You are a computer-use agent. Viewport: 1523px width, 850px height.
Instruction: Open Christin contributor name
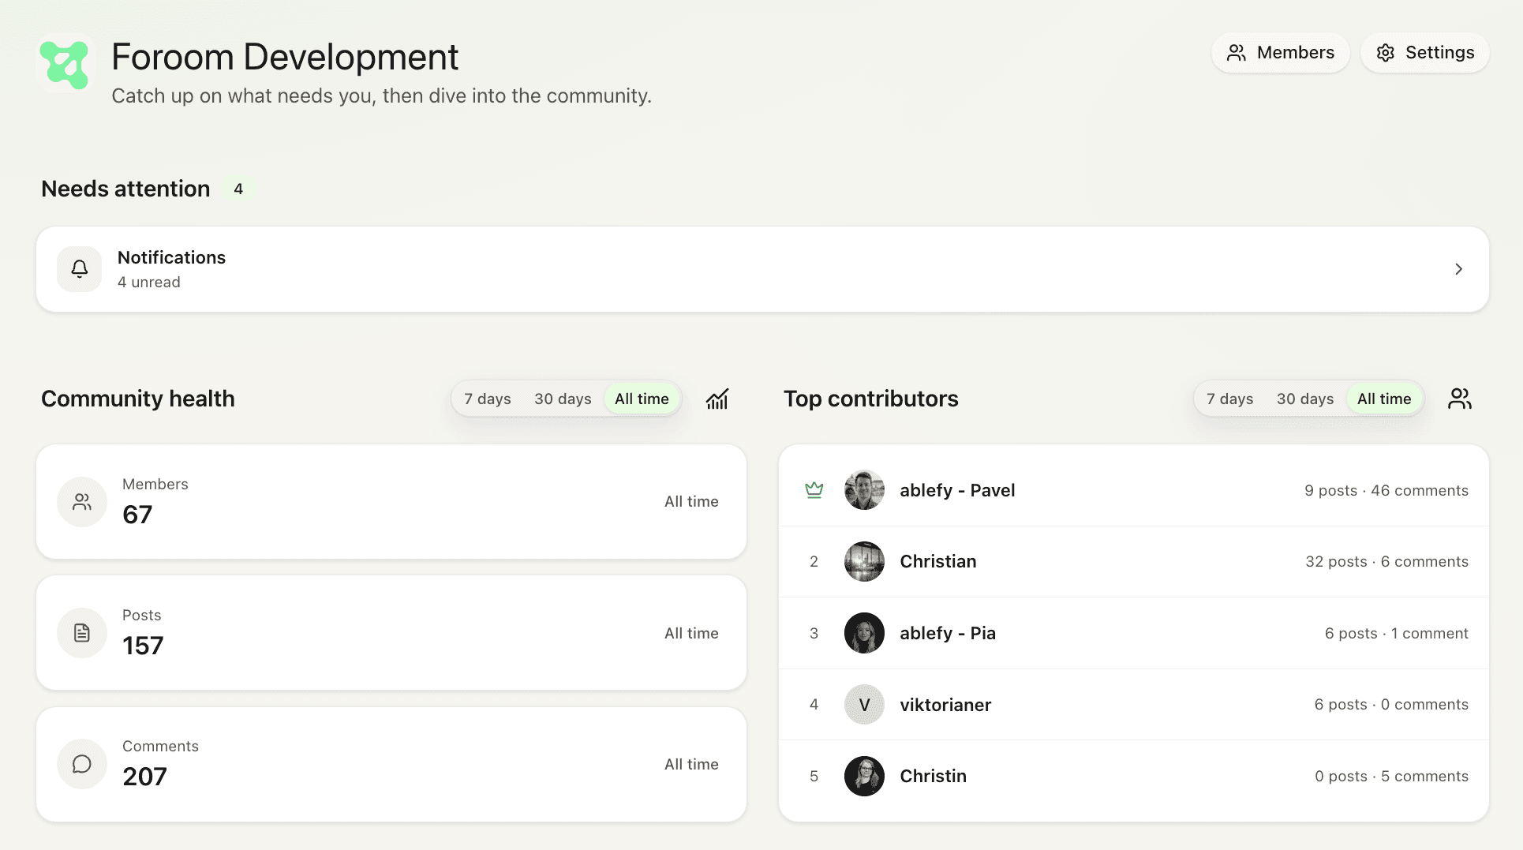[933, 776]
